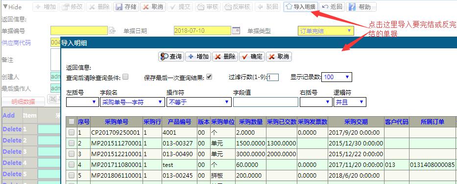Open 字段名 dropdown 采购单号---字符
Screen dimensions: 457x184
(132, 102)
